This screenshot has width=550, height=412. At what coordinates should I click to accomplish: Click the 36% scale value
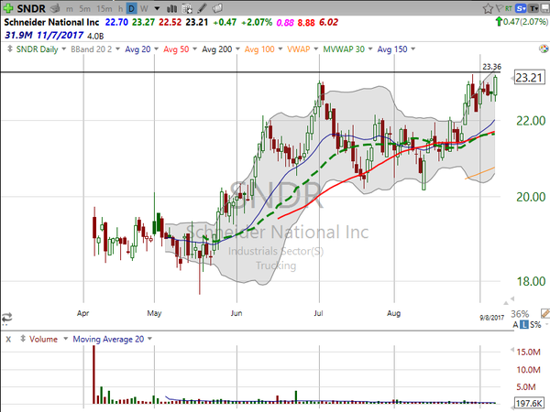(520, 313)
